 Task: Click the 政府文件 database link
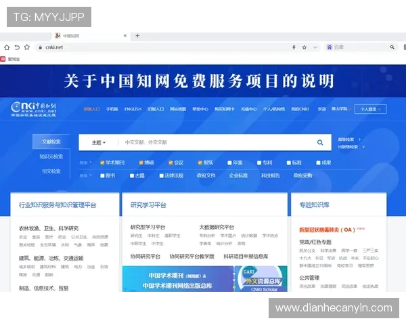click(206, 176)
